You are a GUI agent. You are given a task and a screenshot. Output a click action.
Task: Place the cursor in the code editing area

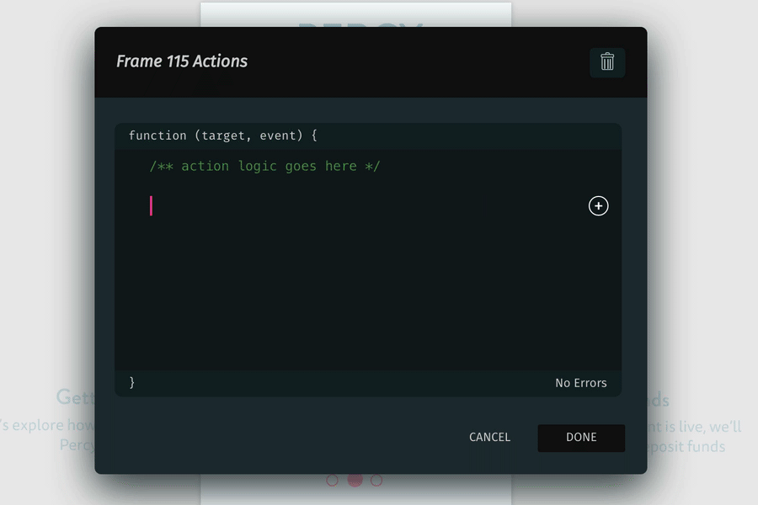click(x=367, y=260)
